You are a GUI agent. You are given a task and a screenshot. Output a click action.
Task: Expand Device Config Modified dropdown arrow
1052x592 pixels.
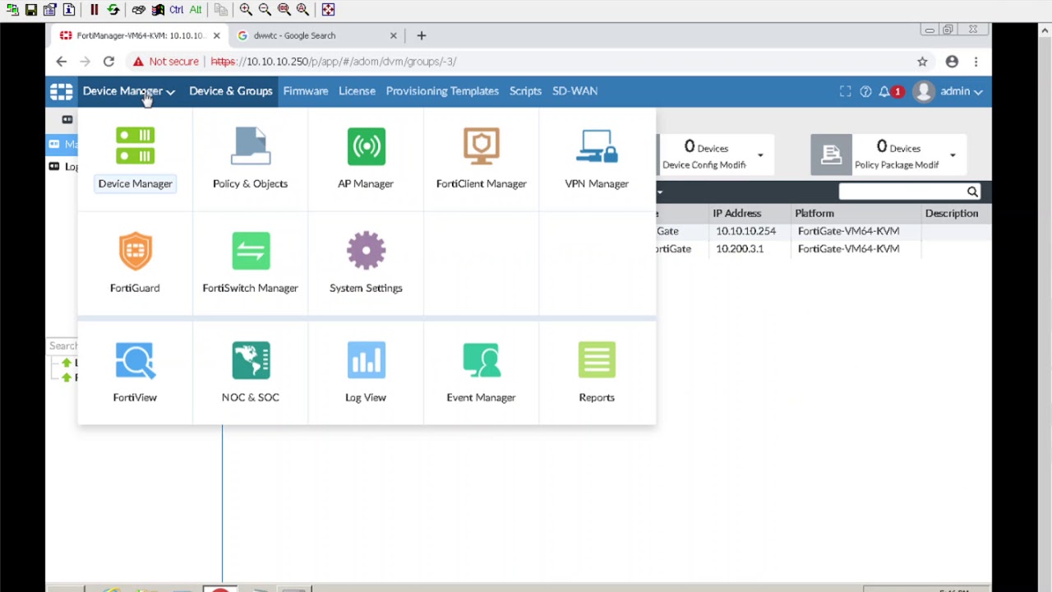pos(760,155)
